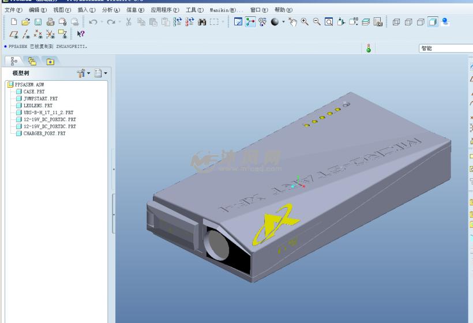Screen dimensions: 473x323
Task: Click the Print icon in toolbar
Action: tap(50, 22)
